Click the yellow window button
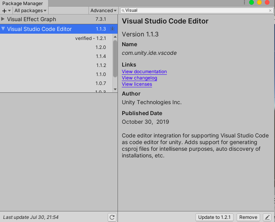Image resolution: width=275 pixels, height=222 pixels. pos(259,2)
